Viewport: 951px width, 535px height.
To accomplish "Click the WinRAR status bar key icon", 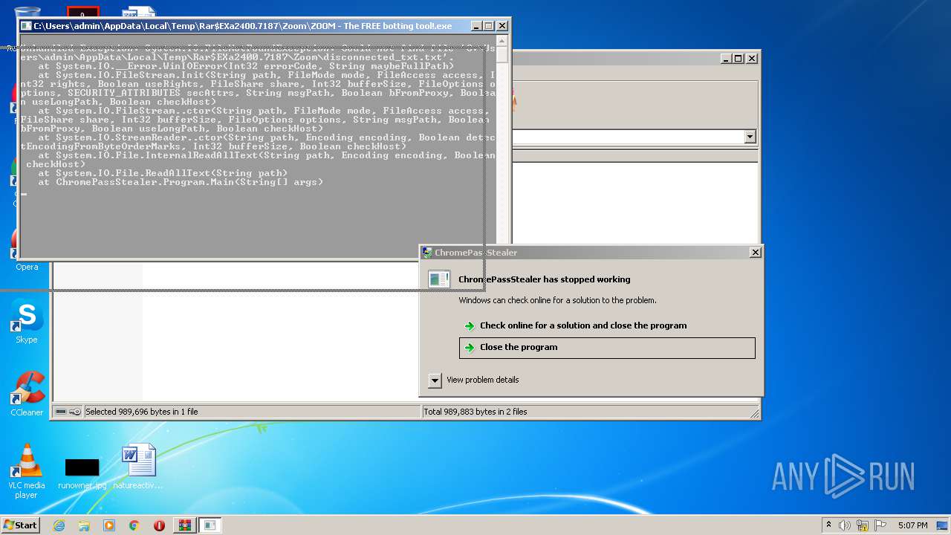I will click(75, 412).
